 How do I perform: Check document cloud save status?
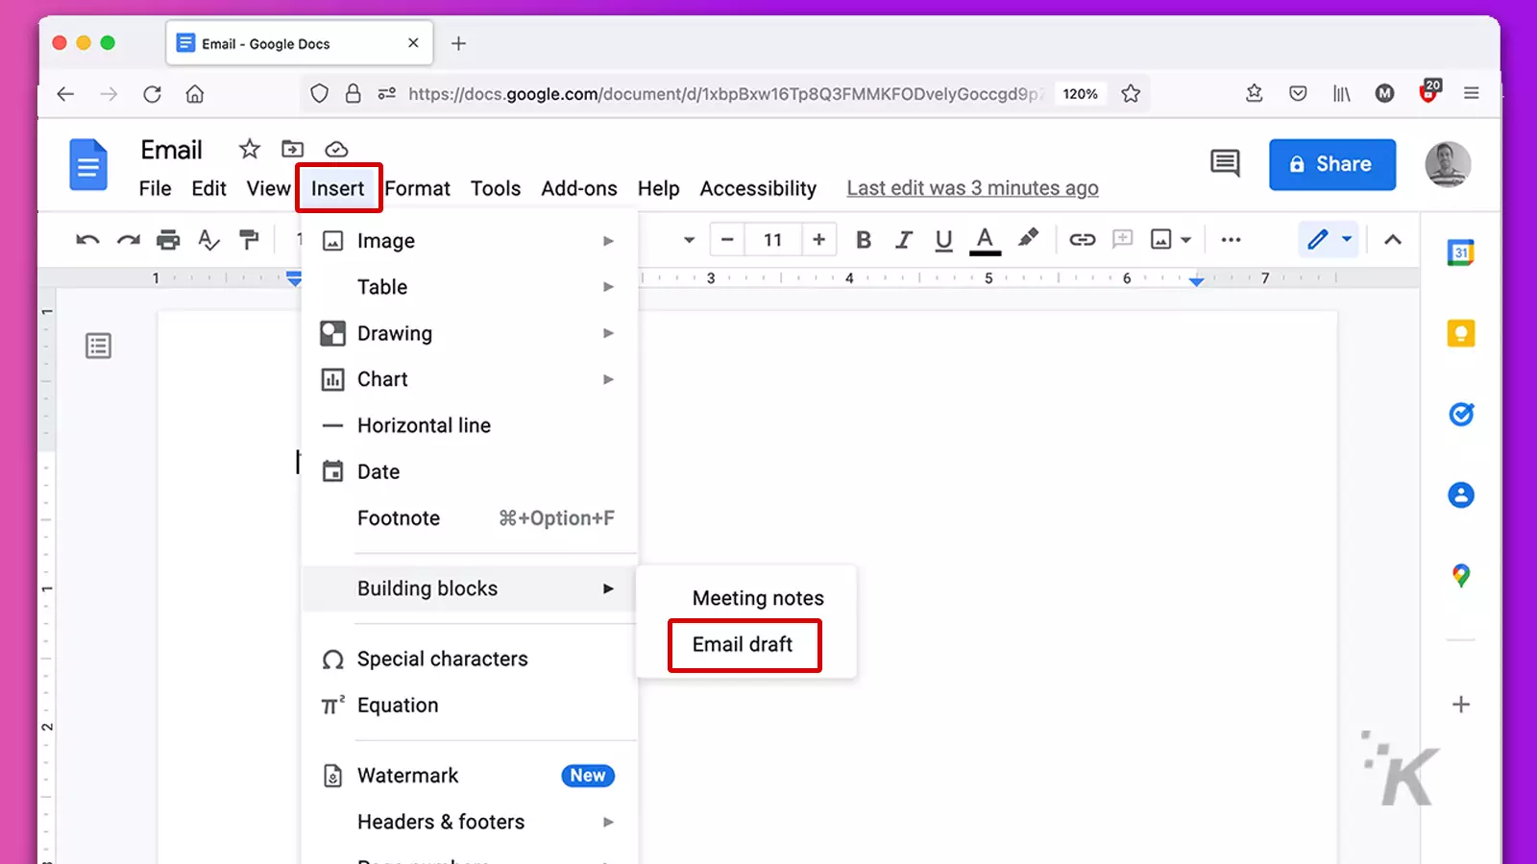tap(336, 149)
